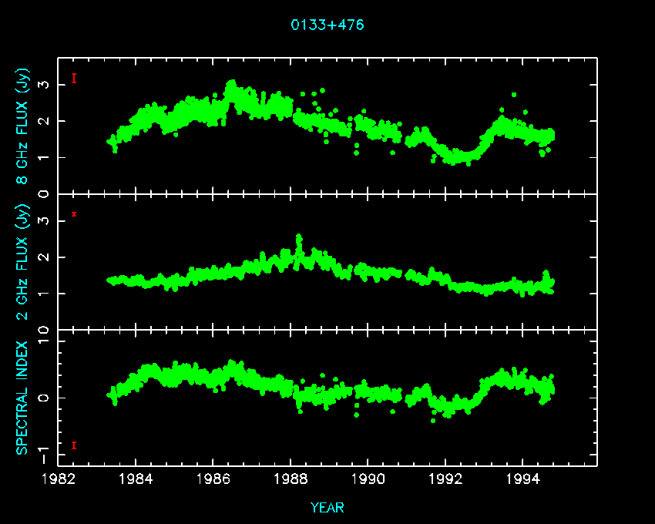Click the SPECTRAL INDEX axis label

coord(23,397)
